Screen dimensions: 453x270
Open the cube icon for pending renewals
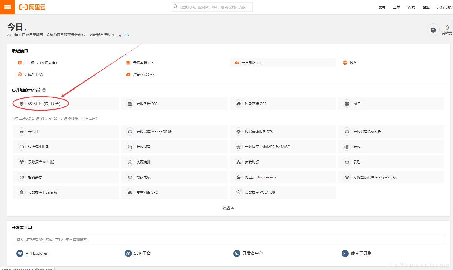click(x=433, y=30)
